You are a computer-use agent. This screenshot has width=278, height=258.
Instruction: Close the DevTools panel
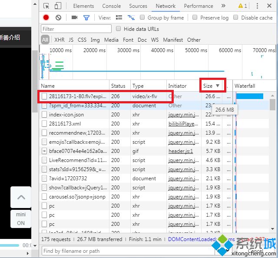pyautogui.click(x=269, y=6)
